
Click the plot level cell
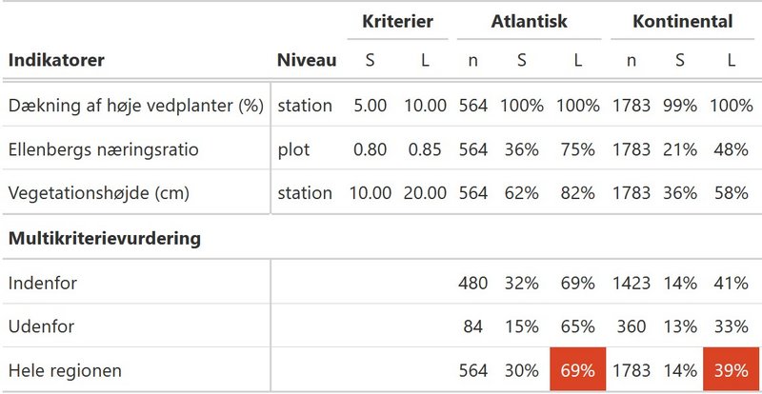point(293,150)
